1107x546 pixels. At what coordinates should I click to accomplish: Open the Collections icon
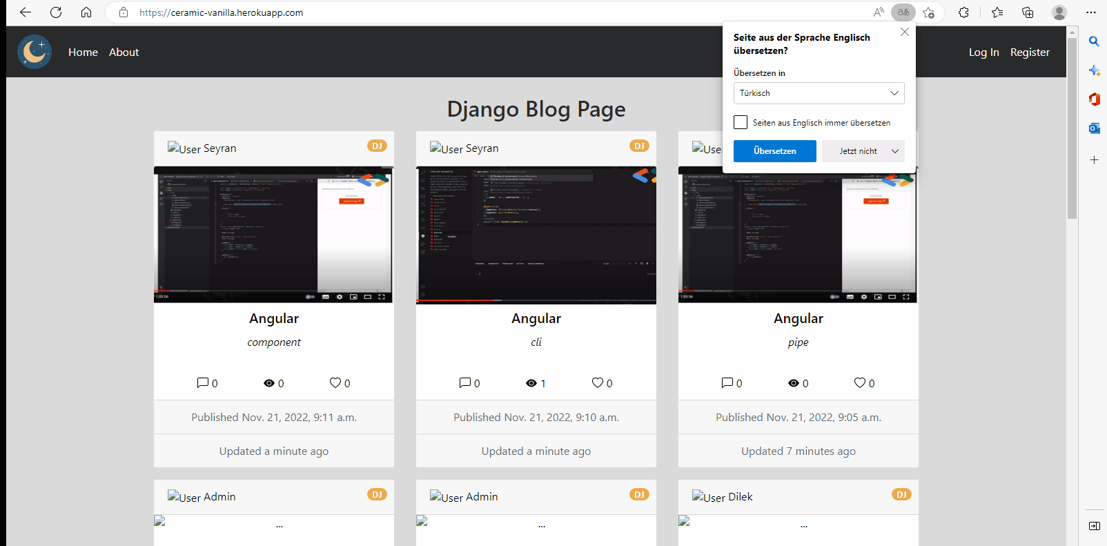coord(1028,12)
